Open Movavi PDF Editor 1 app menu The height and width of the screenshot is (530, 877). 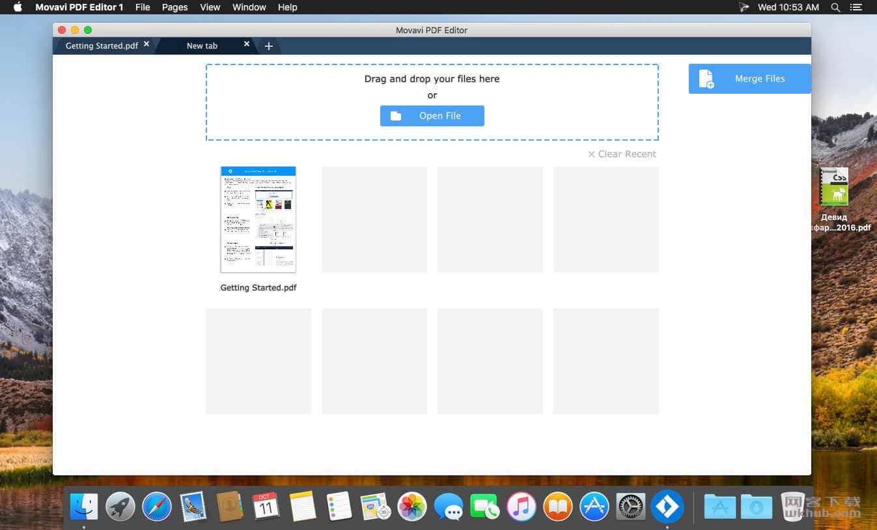[x=79, y=7]
